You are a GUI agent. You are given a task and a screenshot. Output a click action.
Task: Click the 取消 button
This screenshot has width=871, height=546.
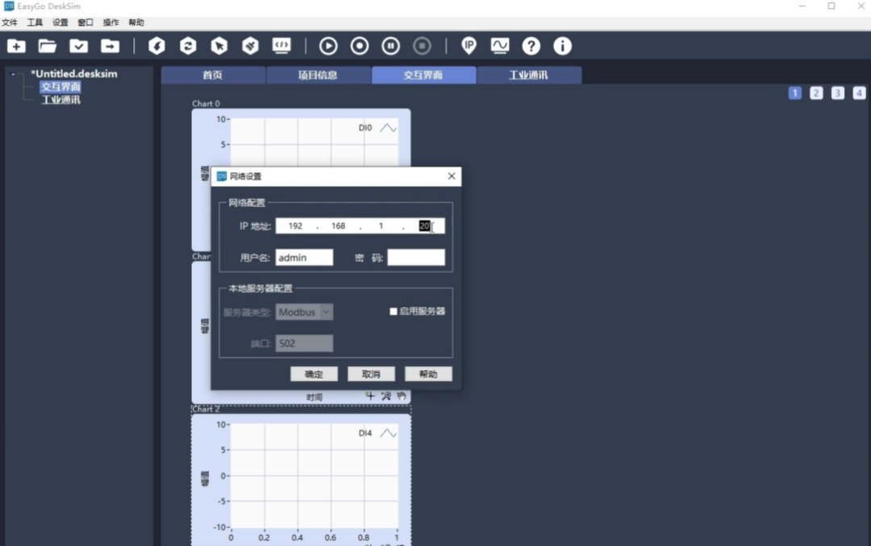pyautogui.click(x=371, y=374)
